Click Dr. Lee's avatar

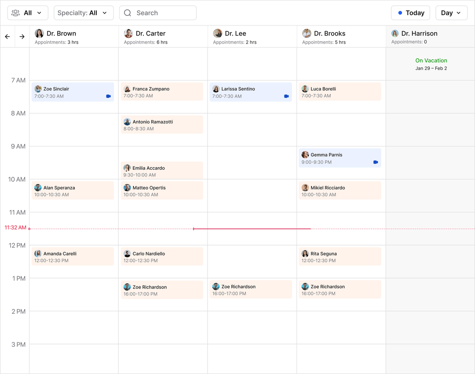pyautogui.click(x=218, y=33)
